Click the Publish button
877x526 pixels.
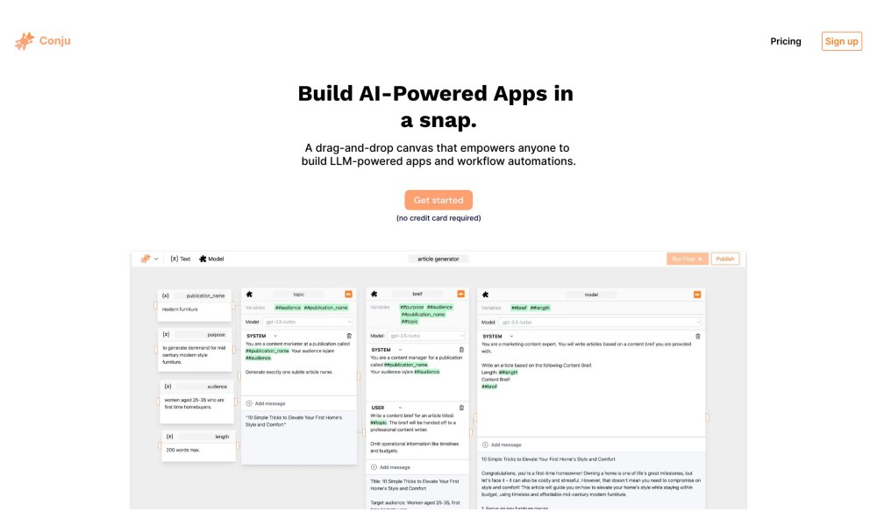725,259
